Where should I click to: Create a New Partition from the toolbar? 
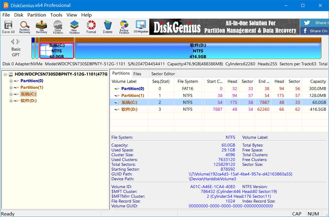[x=74, y=27]
